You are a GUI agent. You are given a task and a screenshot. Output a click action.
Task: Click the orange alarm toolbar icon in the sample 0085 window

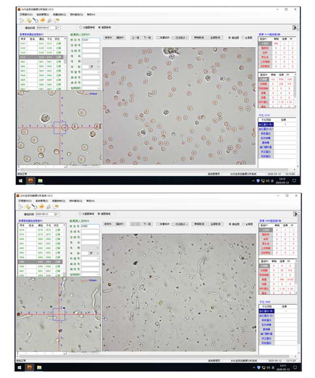pyautogui.click(x=42, y=207)
